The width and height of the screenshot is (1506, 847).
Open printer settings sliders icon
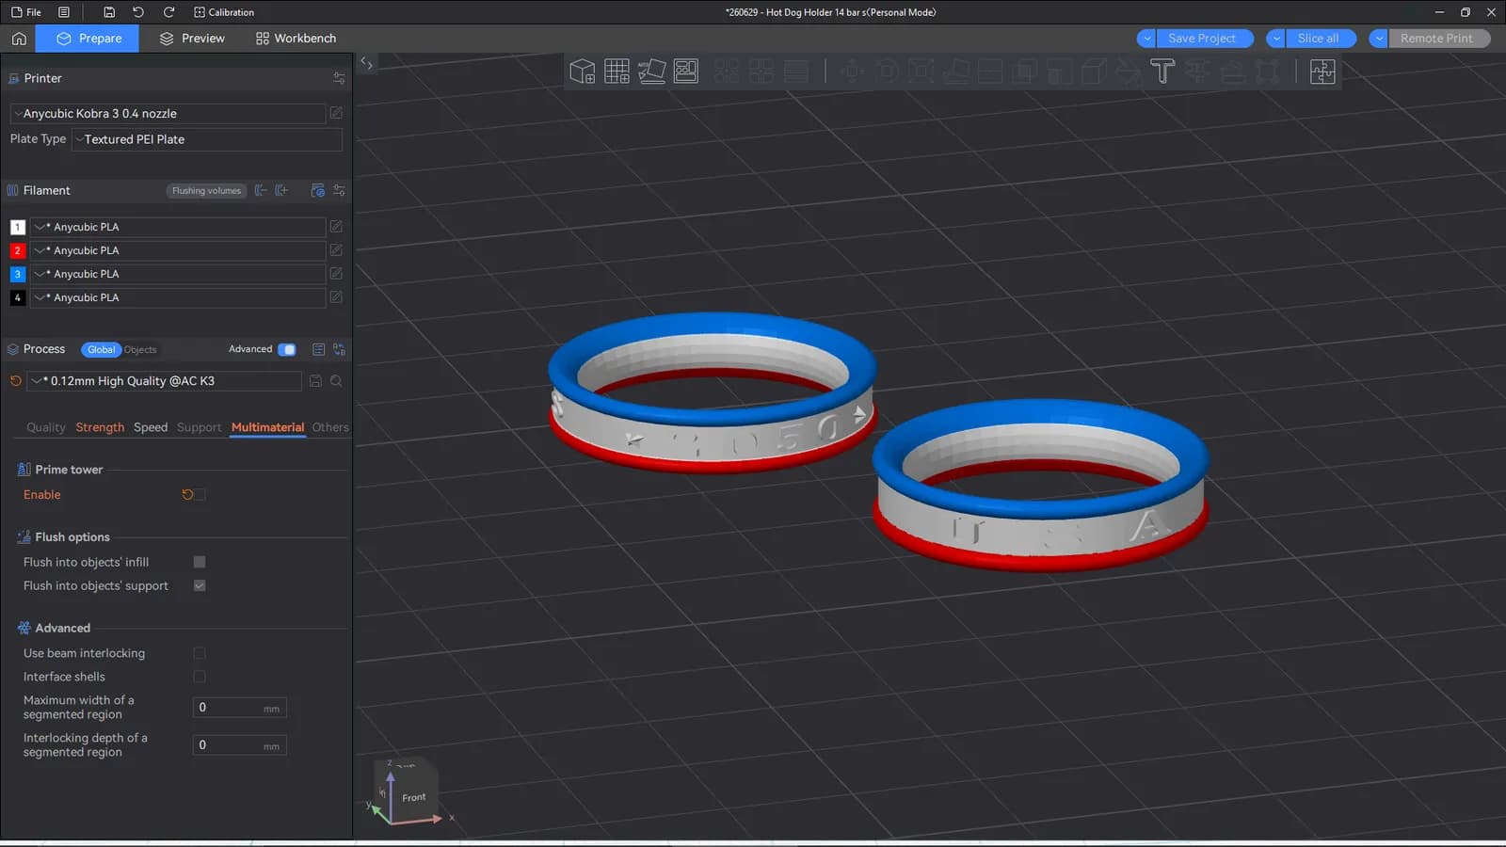pos(339,78)
